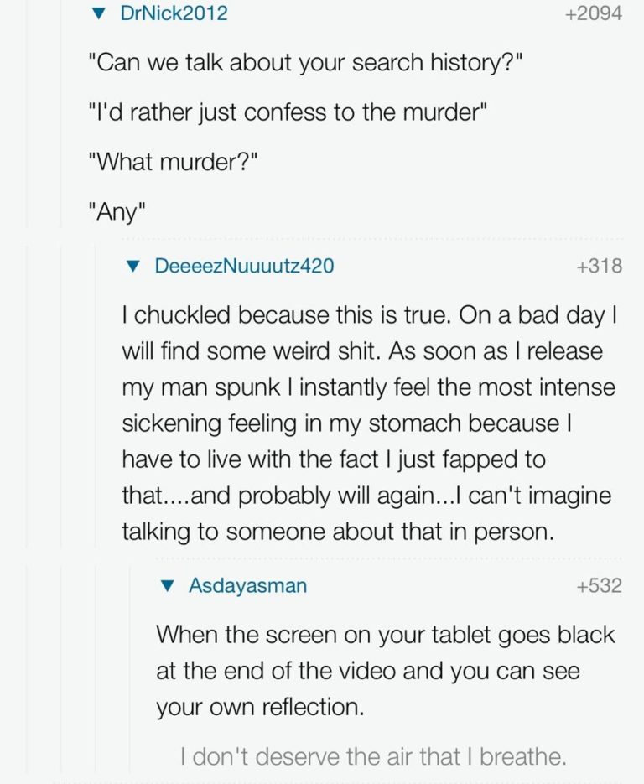Collapse DrNick2012's comment with the triangle
This screenshot has width=644, height=784.
point(99,13)
